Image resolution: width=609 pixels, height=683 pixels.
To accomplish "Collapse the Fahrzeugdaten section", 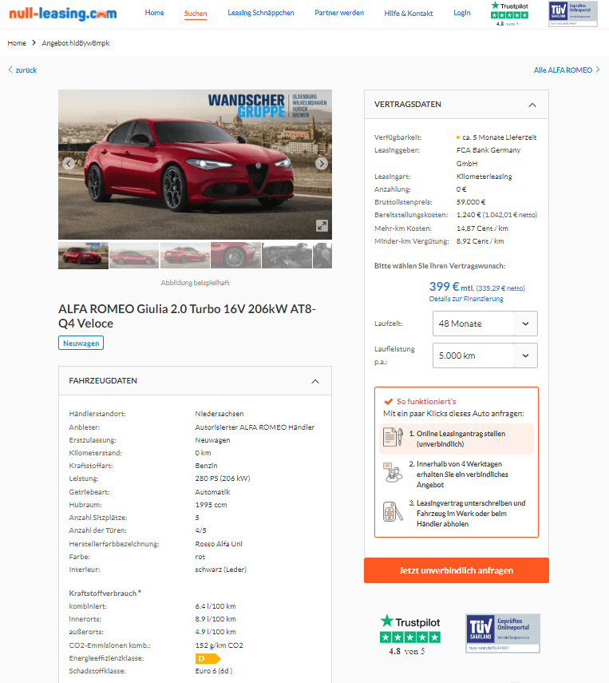I will (315, 382).
